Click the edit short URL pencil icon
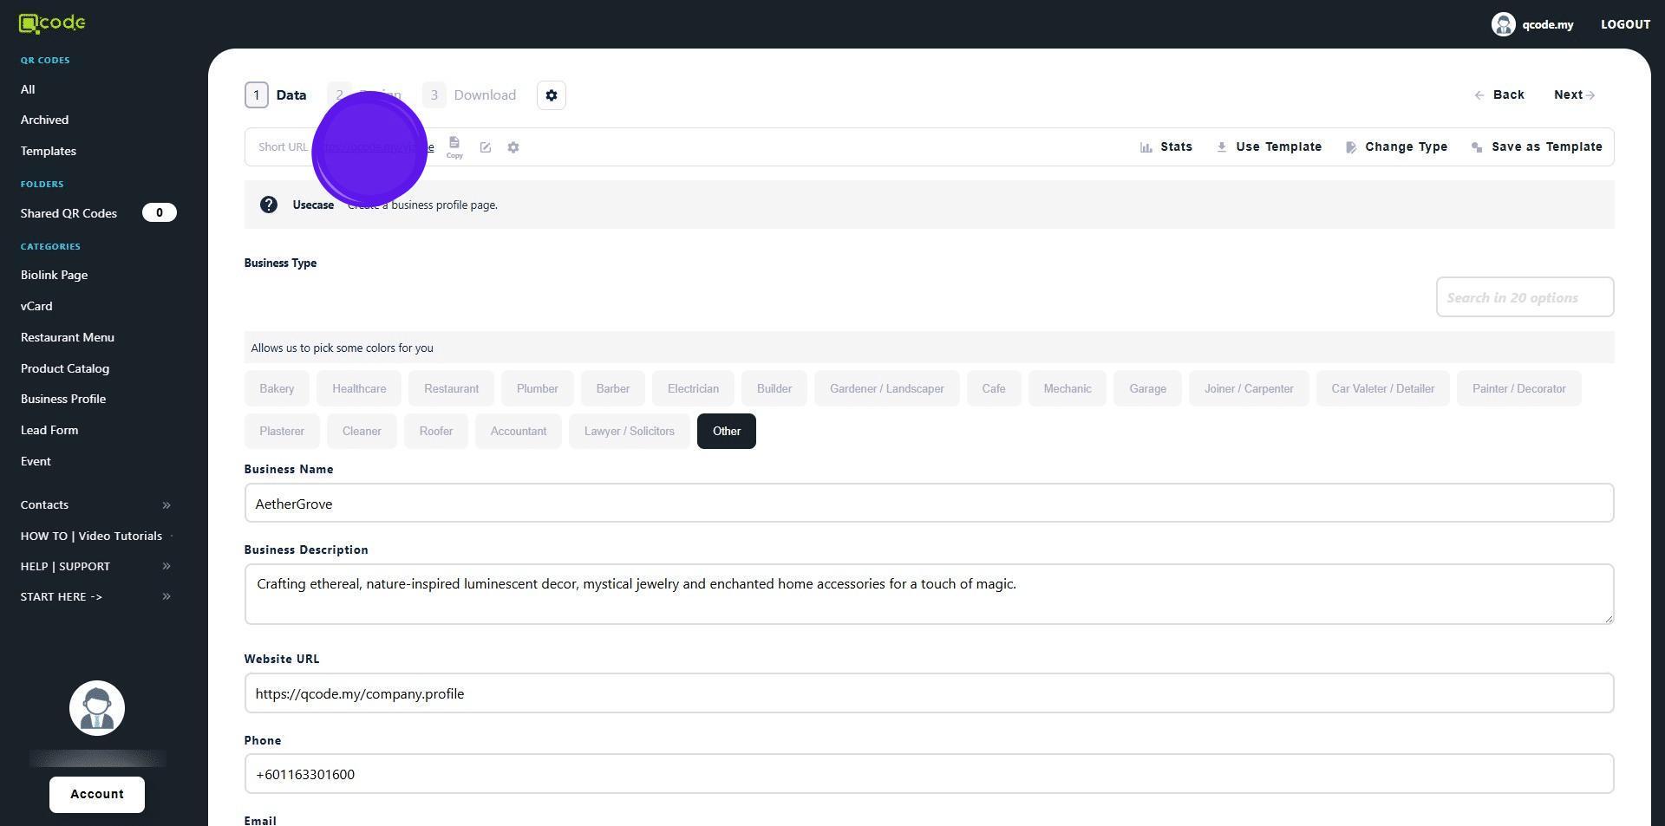This screenshot has height=826, width=1665. 486,147
